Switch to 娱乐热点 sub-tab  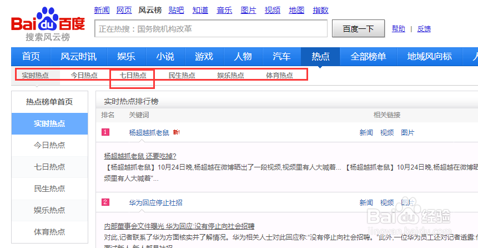pos(231,75)
